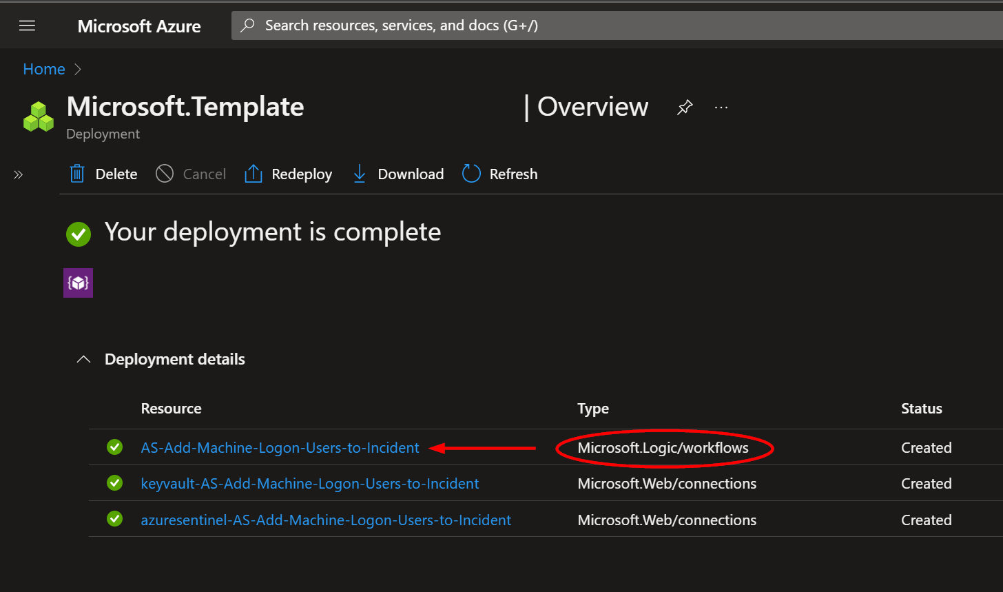This screenshot has width=1003, height=592.
Task: Click the purple template cube icon
Action: 78,283
